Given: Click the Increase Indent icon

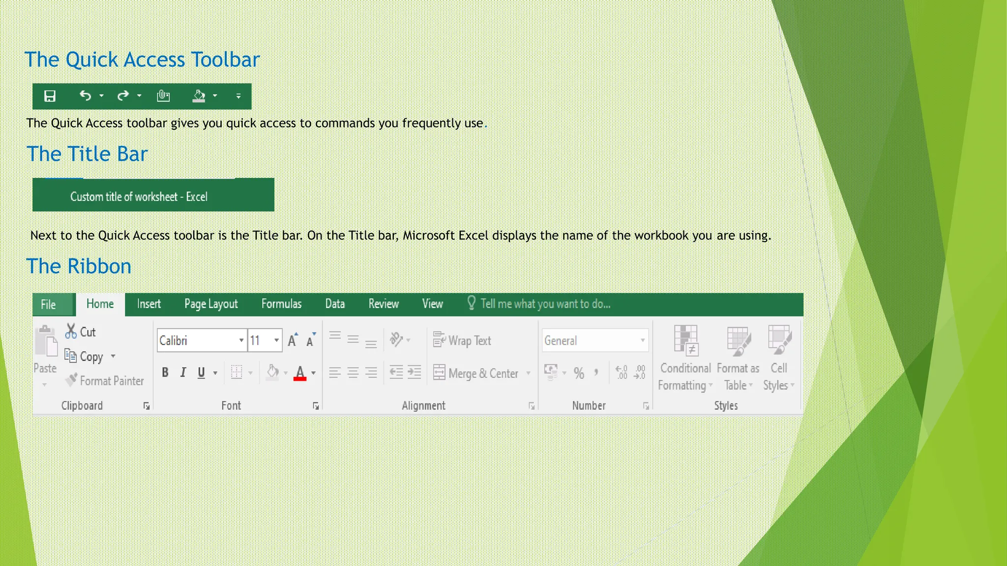Looking at the screenshot, I should pos(415,372).
